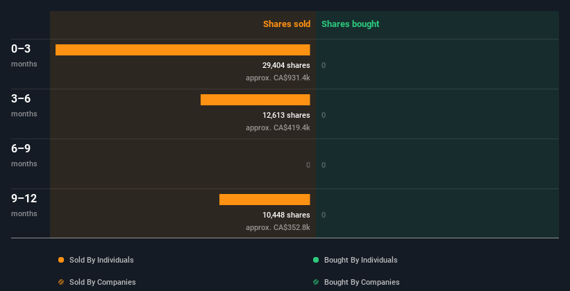Click the approx. CA$931.4k amount
570x291 pixels.
tap(278, 78)
